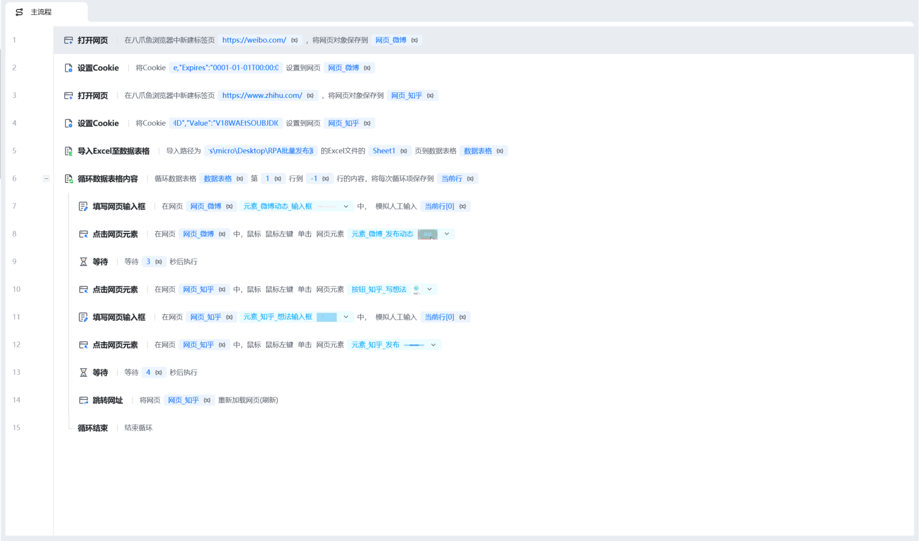Click the 元素_知乎_想法输入框 element thumbnail
The width and height of the screenshot is (920, 541).
pyautogui.click(x=327, y=317)
